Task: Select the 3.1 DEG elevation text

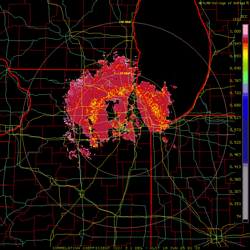Action: 133,248
